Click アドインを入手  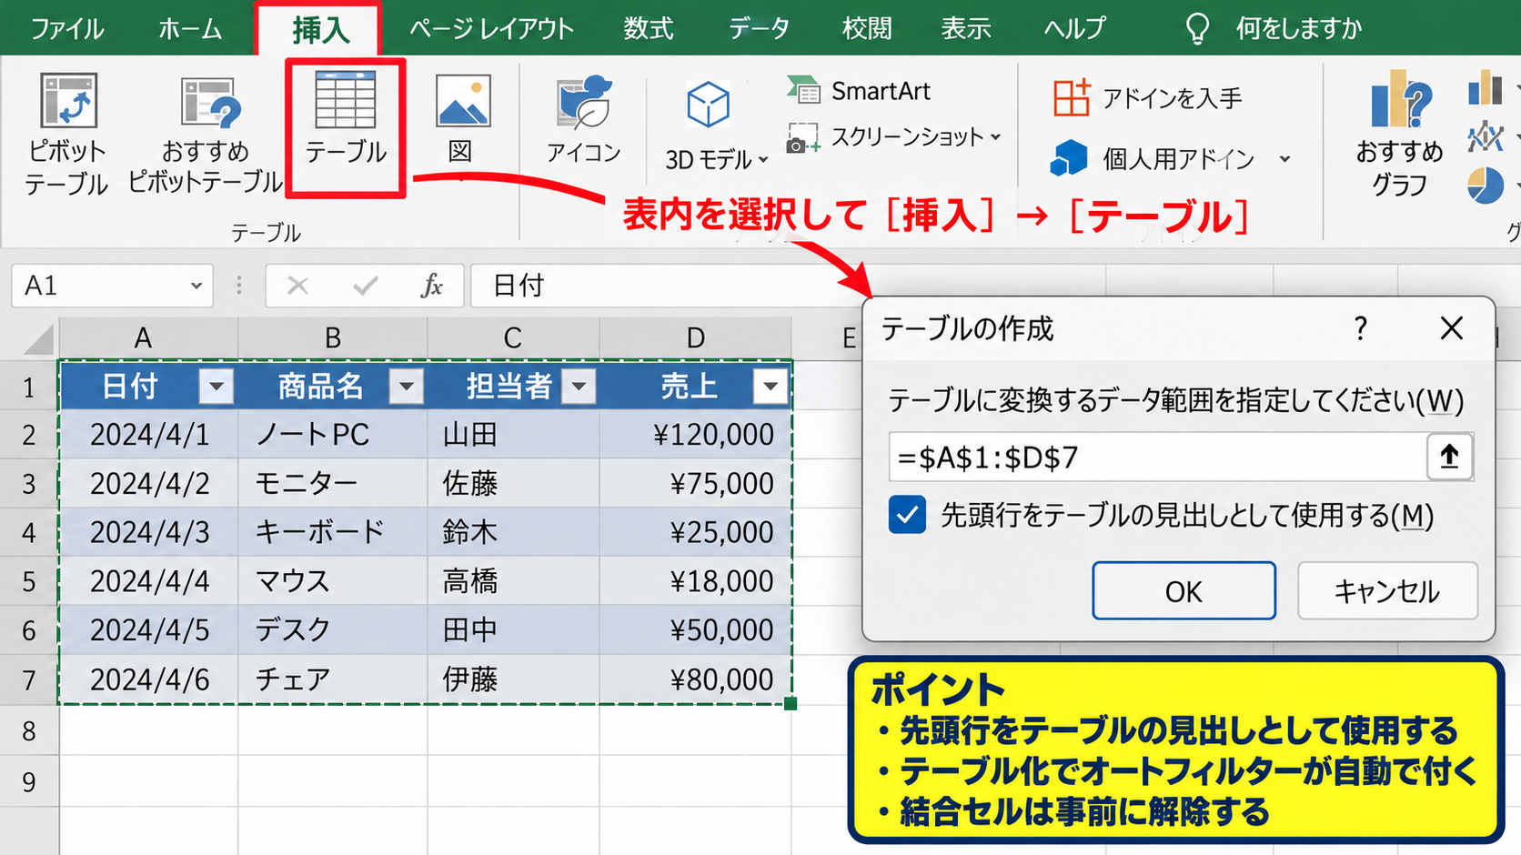click(x=1148, y=97)
